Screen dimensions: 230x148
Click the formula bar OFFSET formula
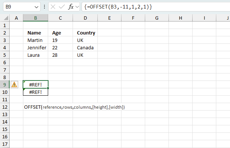click(x=118, y=7)
